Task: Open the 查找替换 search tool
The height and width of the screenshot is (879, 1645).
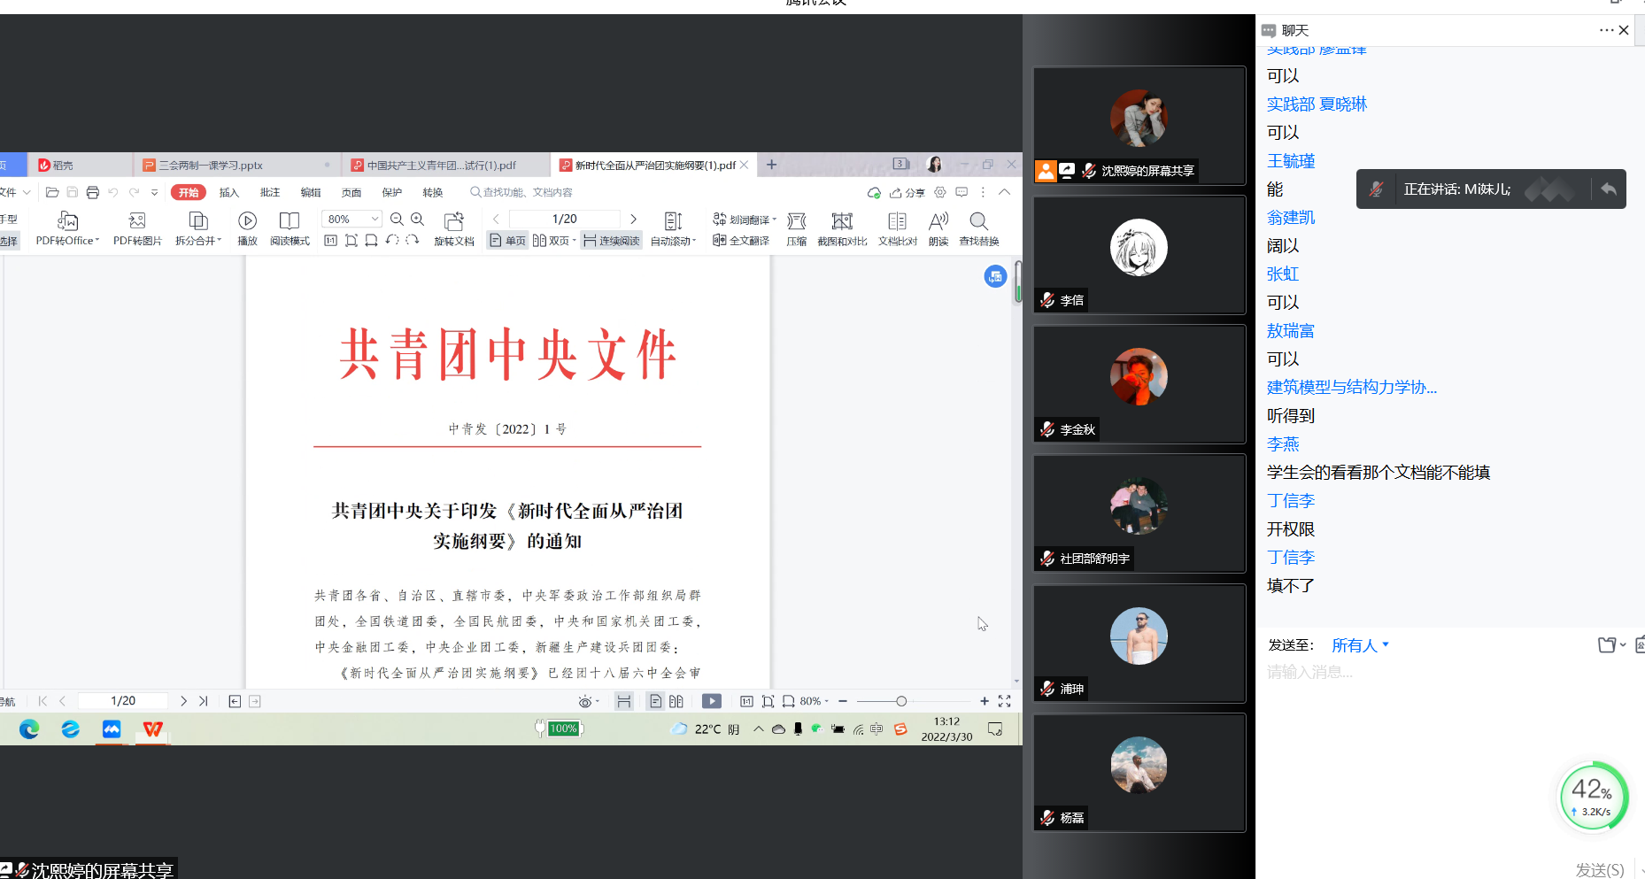Action: pos(978,220)
